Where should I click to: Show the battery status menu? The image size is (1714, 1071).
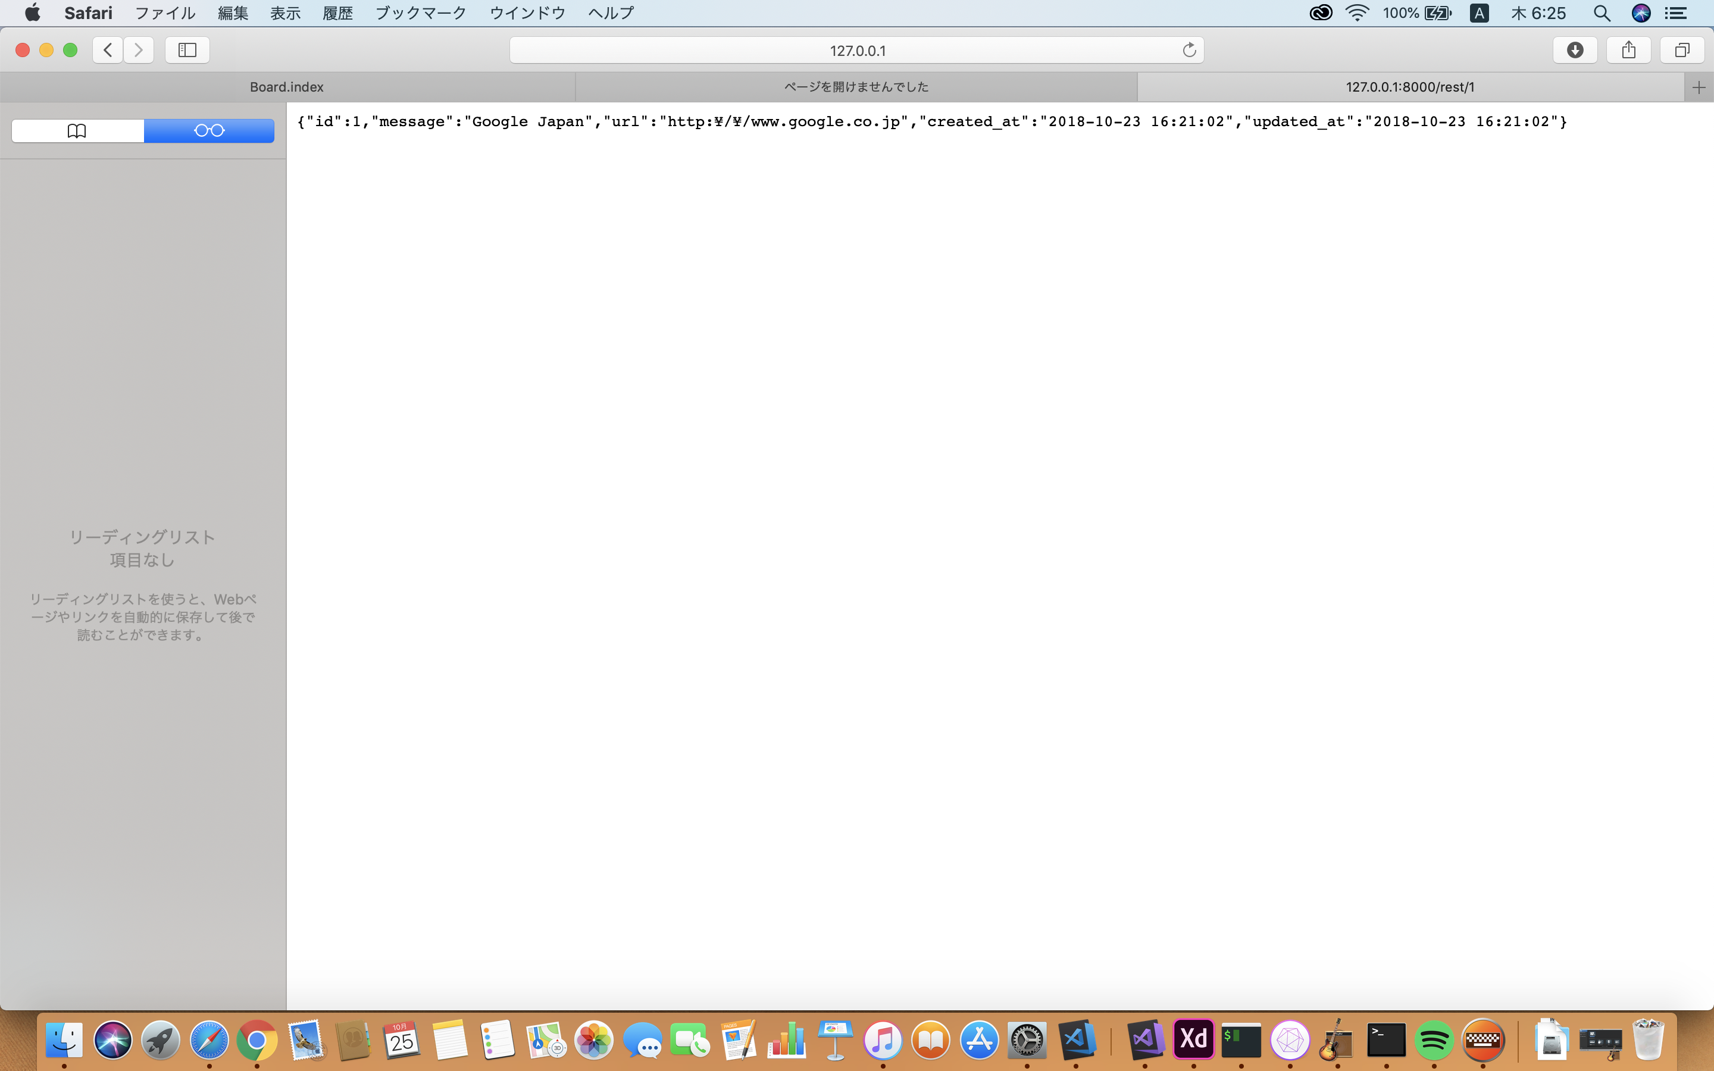pyautogui.click(x=1417, y=12)
